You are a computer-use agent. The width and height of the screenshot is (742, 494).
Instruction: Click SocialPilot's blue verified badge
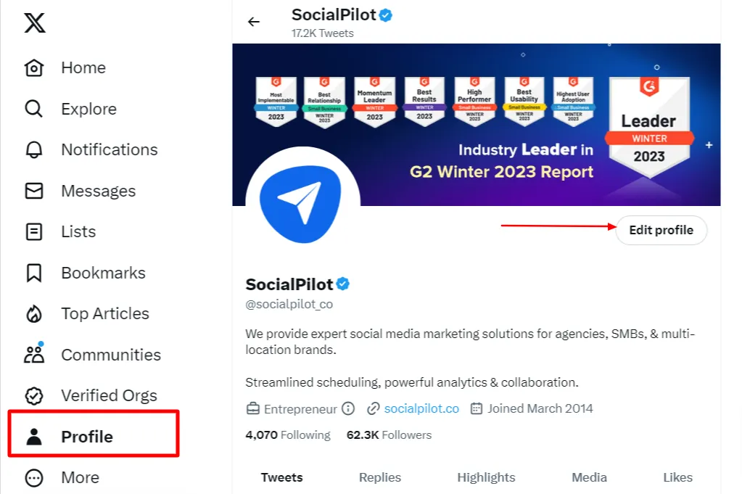pyautogui.click(x=343, y=284)
